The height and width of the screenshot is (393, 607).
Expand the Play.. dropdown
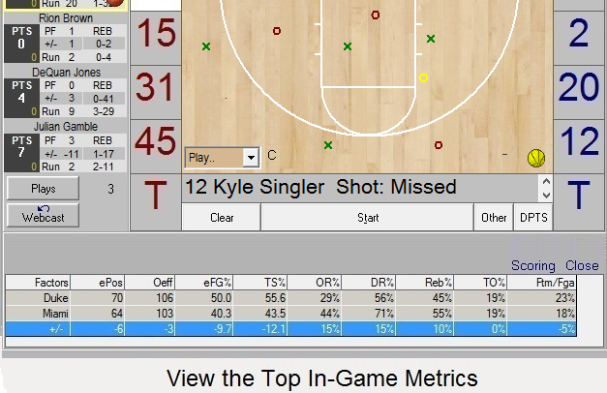pyautogui.click(x=251, y=157)
